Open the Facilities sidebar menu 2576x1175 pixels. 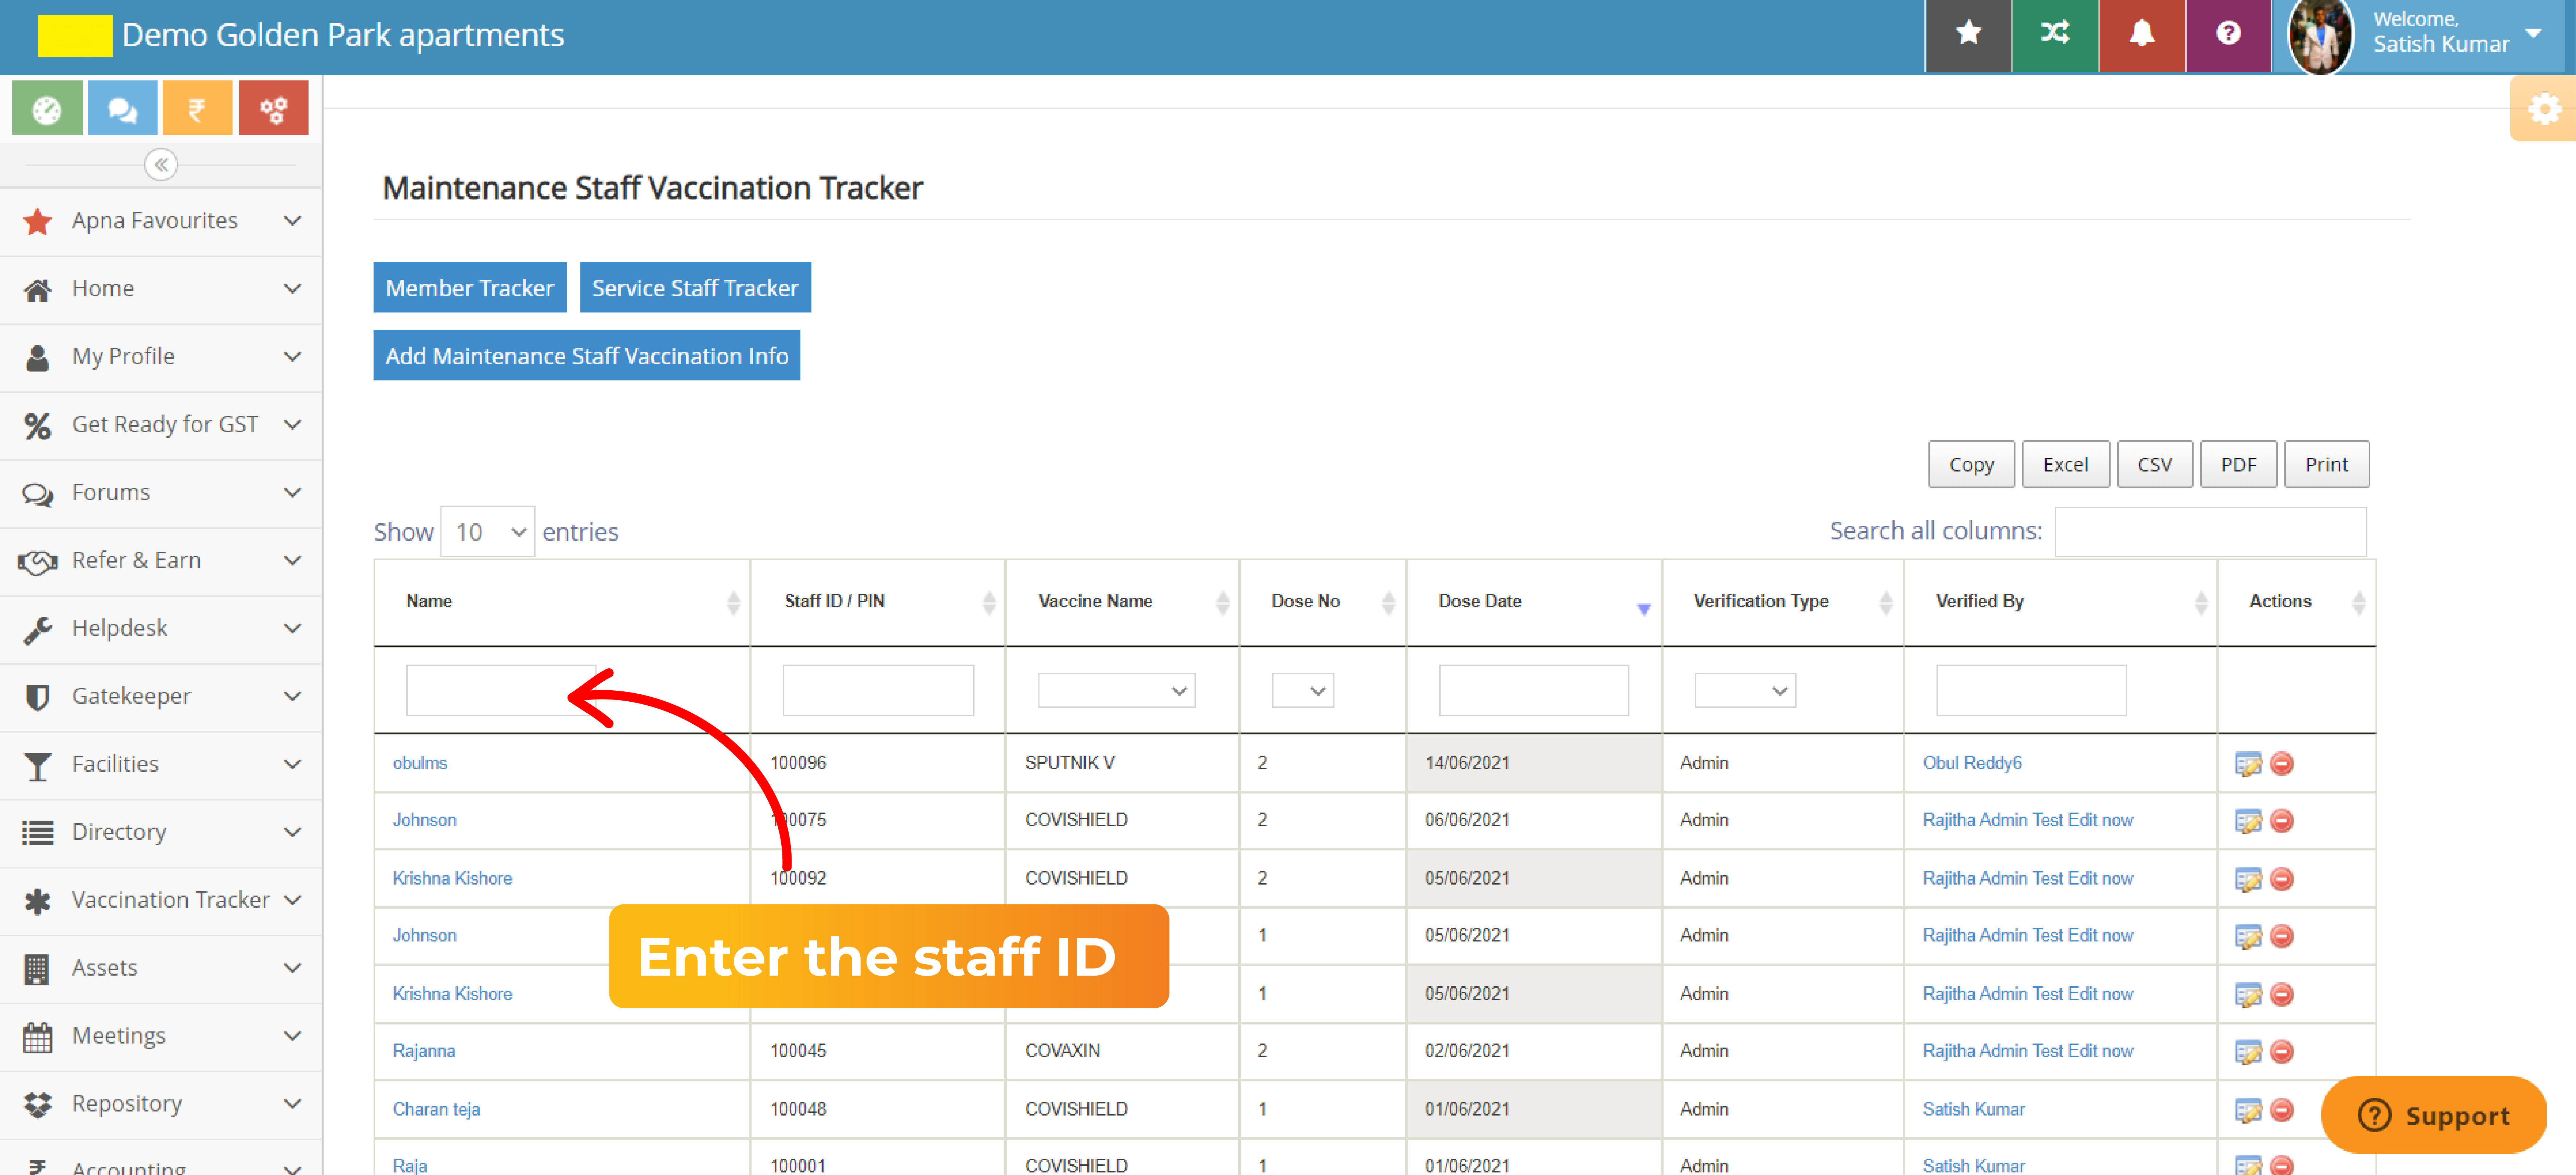click(x=161, y=765)
